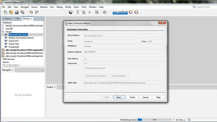Select the userlogin JDBC connection
Image resolution: width=217 pixels, height=122 pixels.
tap(24, 56)
